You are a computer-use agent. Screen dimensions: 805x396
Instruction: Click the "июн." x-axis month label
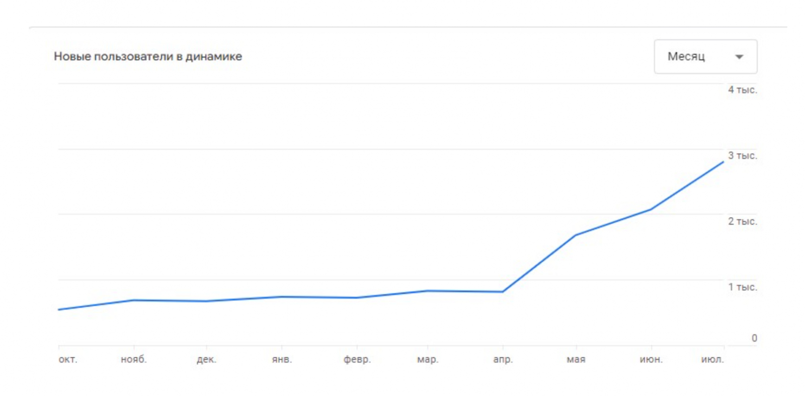pyautogui.click(x=651, y=359)
